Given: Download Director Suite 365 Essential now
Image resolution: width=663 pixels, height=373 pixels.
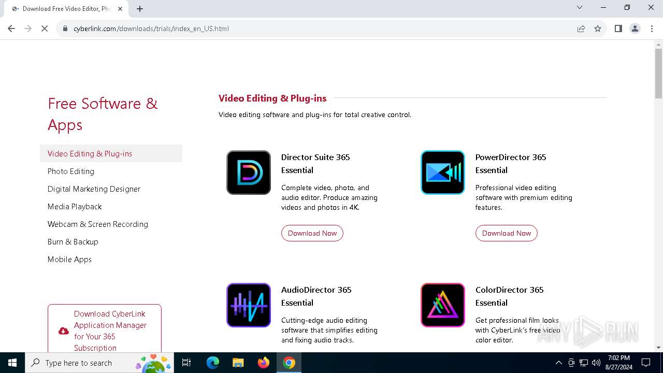Looking at the screenshot, I should coord(312,233).
